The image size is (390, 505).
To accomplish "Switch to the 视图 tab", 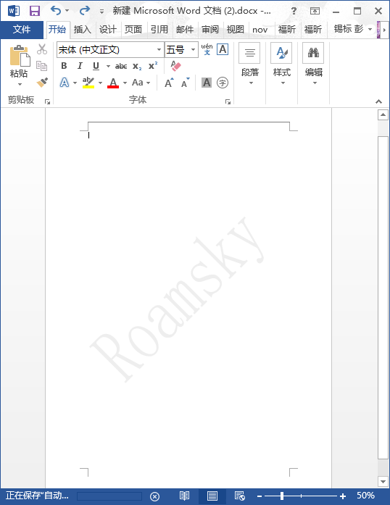I will 236,30.
